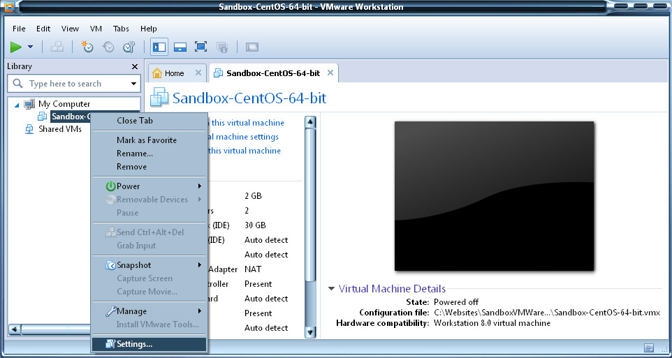The height and width of the screenshot is (358, 672).
Task: Click the Unity mode toolbar icon
Action: 221,47
